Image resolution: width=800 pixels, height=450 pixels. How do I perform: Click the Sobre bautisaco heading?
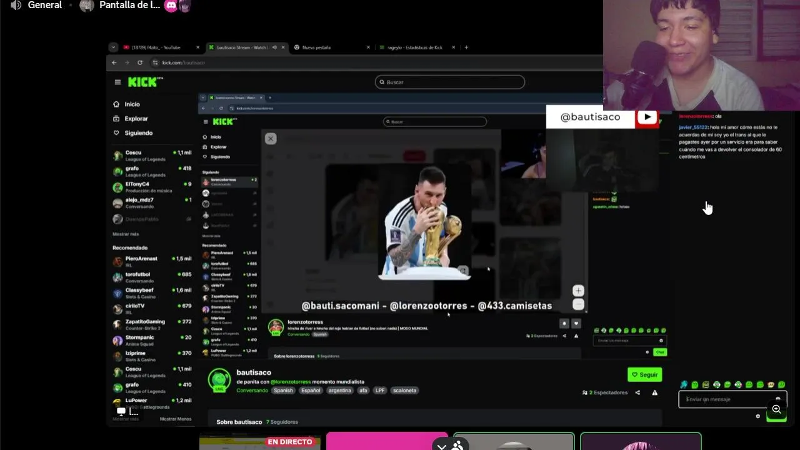[x=239, y=422]
